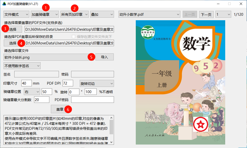This screenshot has width=247, height=148.
Task: Click the 印章尺寸 field showing 40
Action: (x=27, y=83)
